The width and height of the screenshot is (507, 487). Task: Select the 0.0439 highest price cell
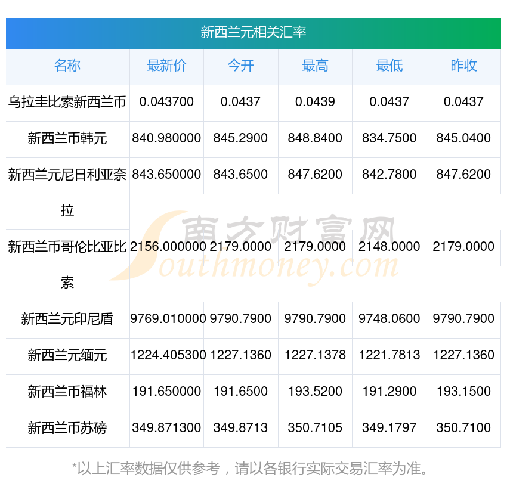(x=315, y=102)
